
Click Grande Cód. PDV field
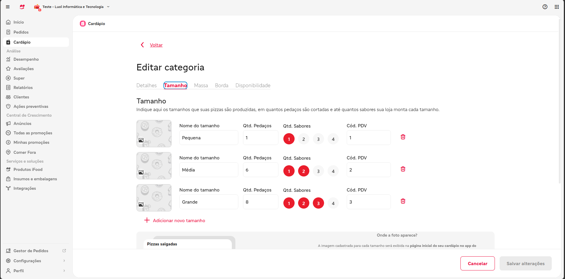click(369, 202)
